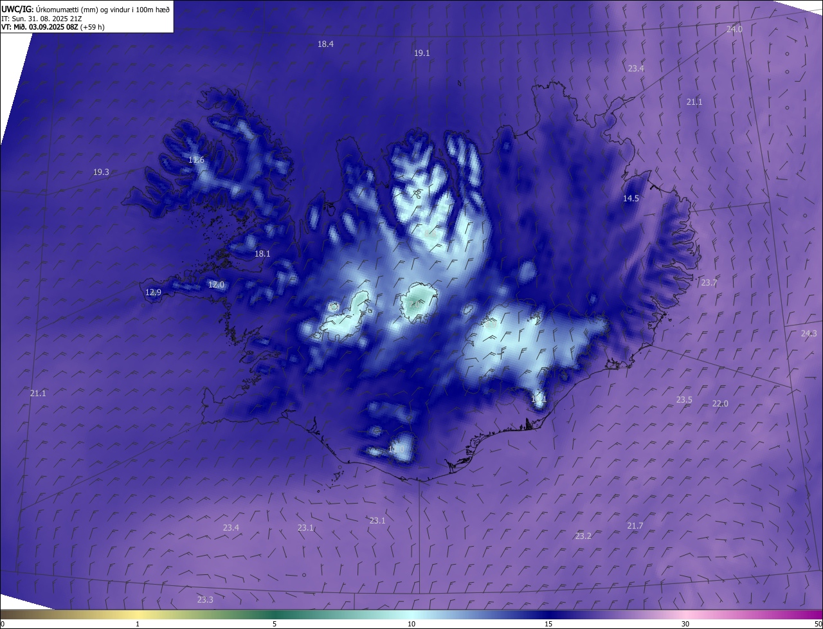This screenshot has width=823, height=629.
Task: Click the 19.3 value label
Action: click(x=101, y=172)
